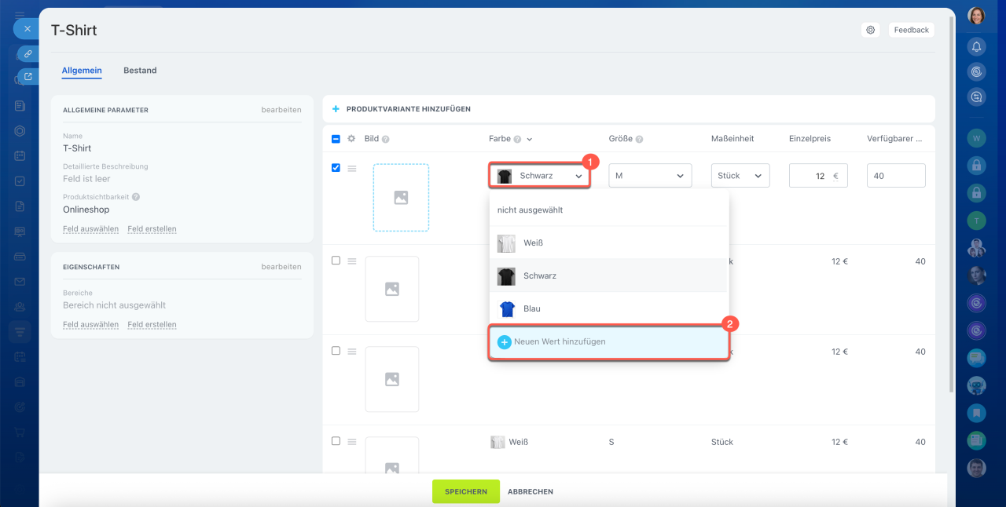
Task: Click blue t-shirt swatch for Blau
Action: coord(506,308)
